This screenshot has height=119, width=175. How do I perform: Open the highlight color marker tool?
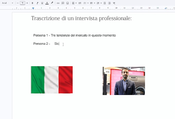(52, 3)
